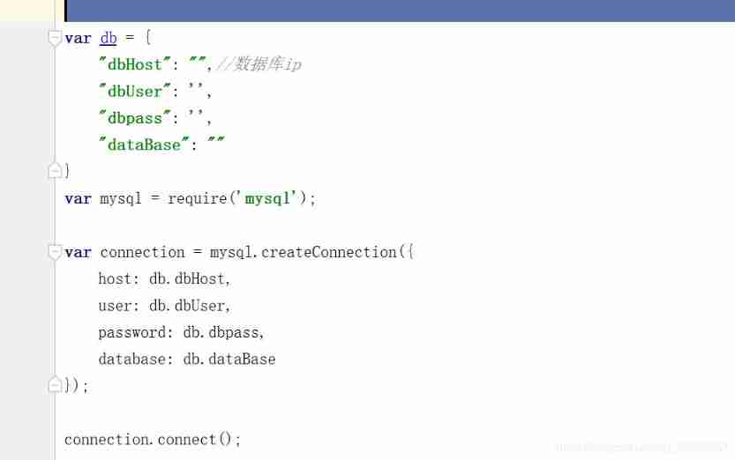Place cursor on the "dbUser" key

(135, 92)
